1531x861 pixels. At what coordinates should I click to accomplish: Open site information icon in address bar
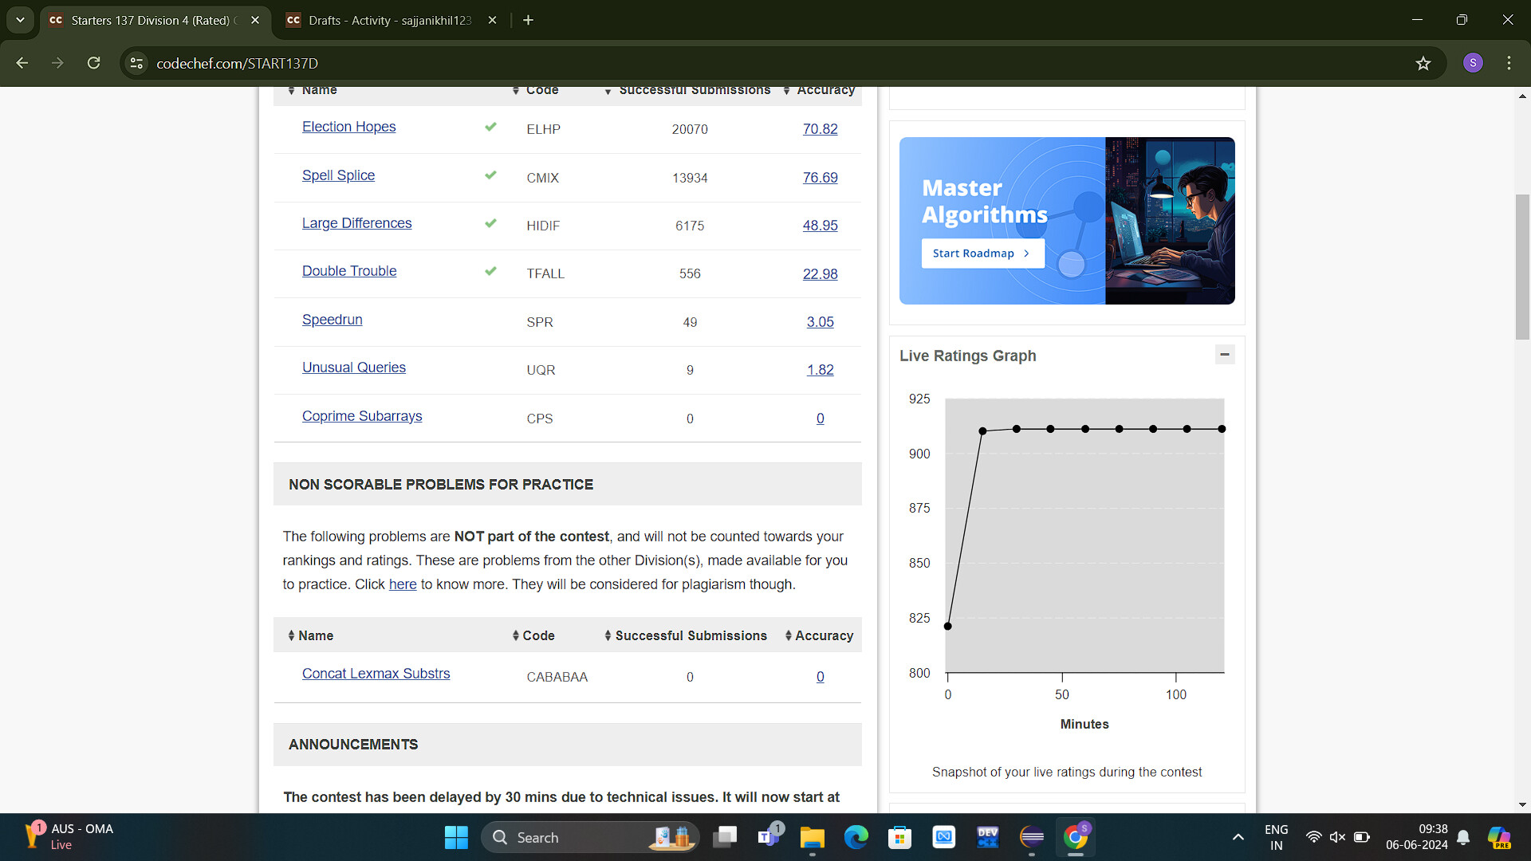coord(136,63)
